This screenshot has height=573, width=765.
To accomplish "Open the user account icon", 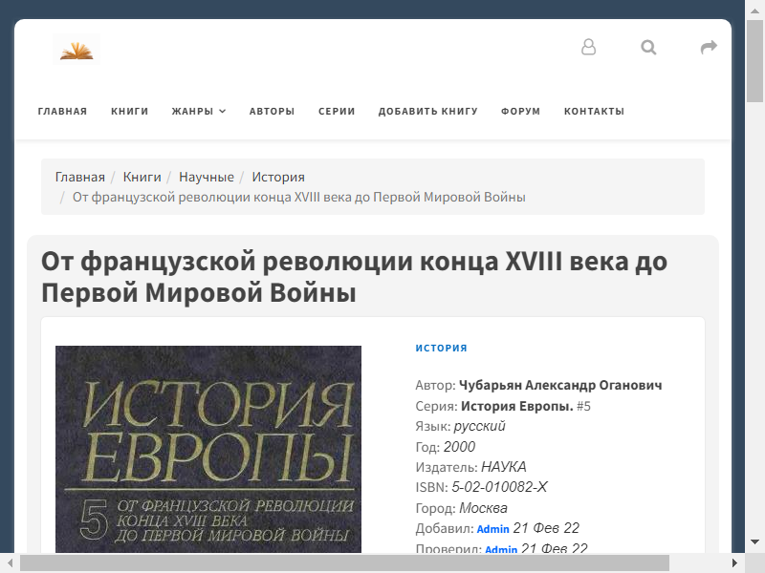I will point(588,47).
